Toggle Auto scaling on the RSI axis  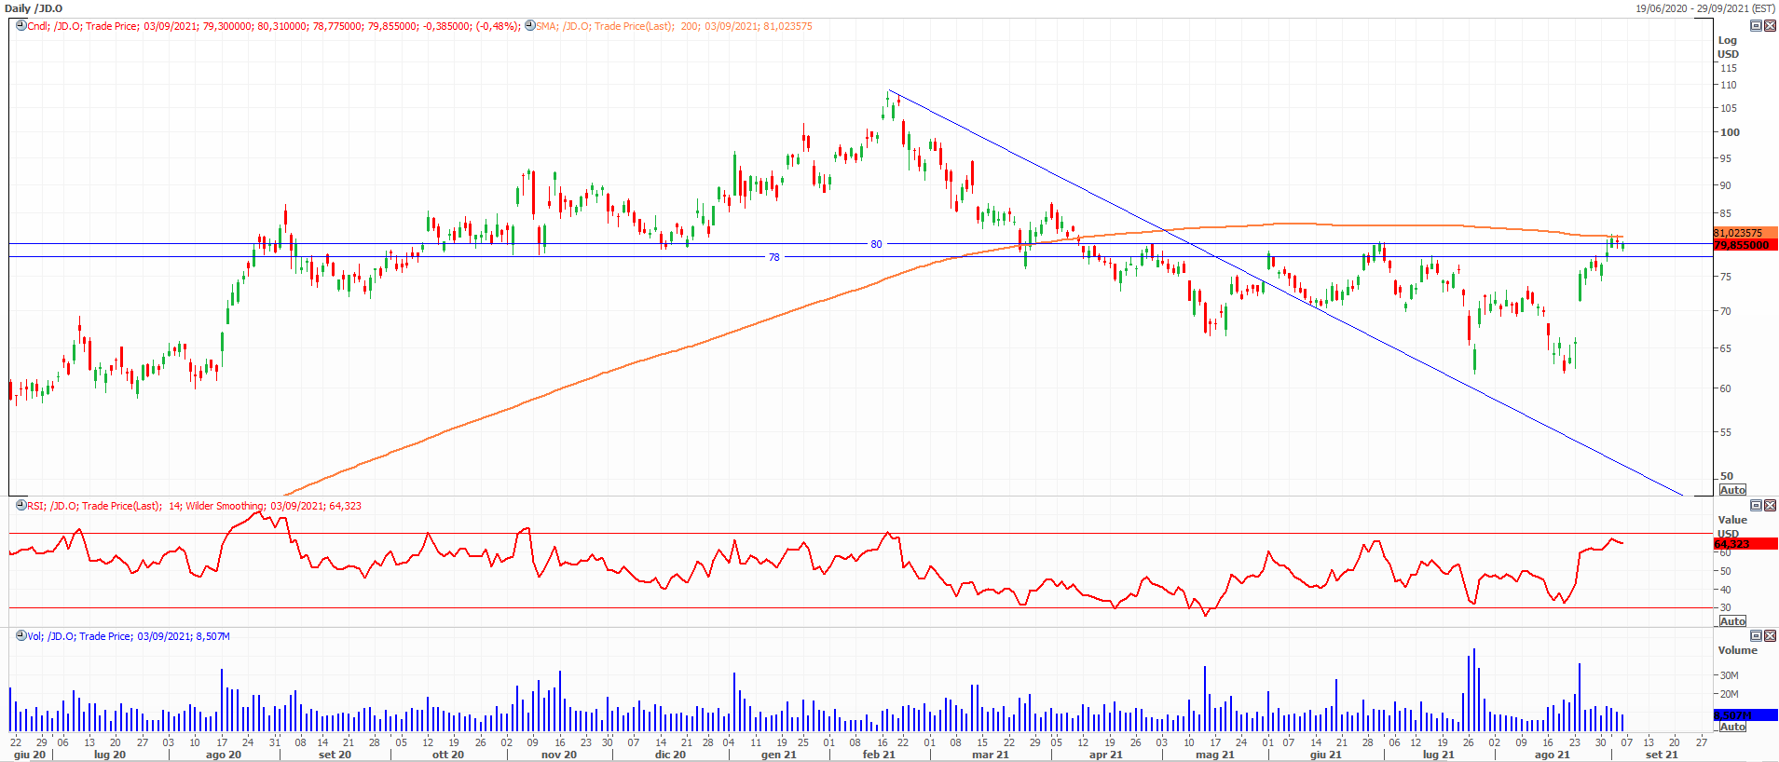(1732, 621)
